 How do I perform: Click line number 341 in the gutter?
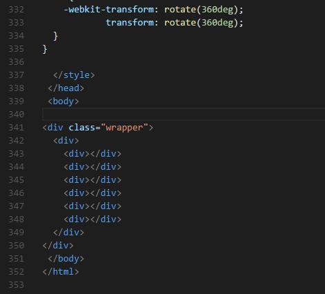tap(16, 128)
